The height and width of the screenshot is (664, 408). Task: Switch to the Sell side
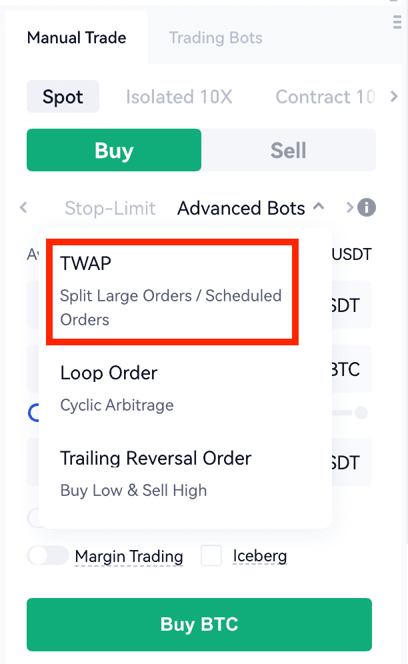point(288,151)
